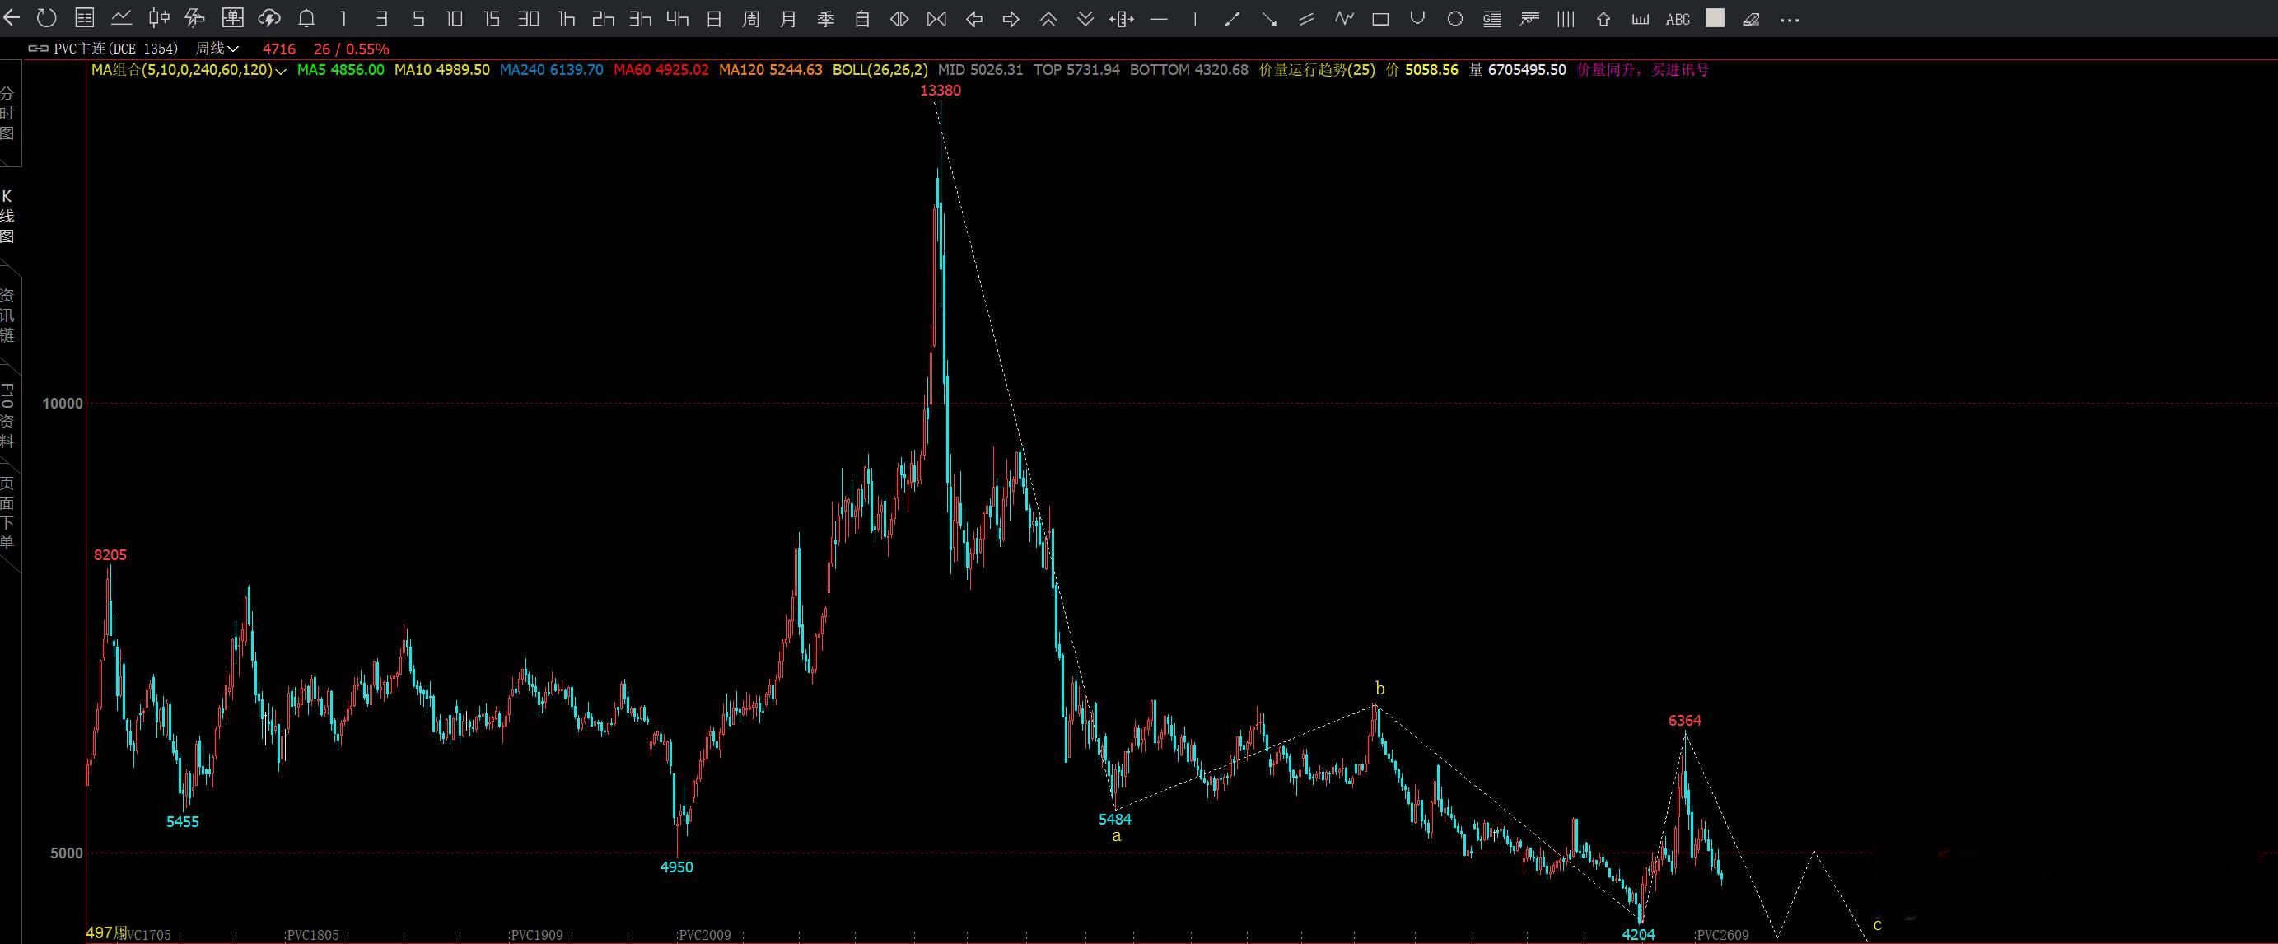Open the 页面下单 side tab
Viewport: 2278px width, 944px height.
pos(8,512)
